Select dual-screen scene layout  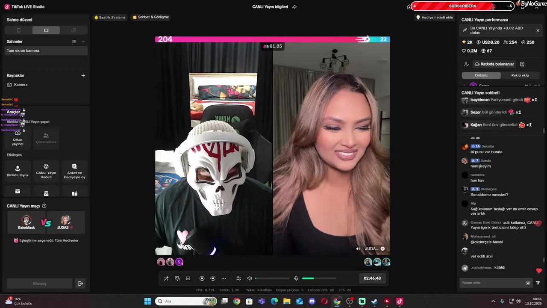pyautogui.click(x=74, y=30)
